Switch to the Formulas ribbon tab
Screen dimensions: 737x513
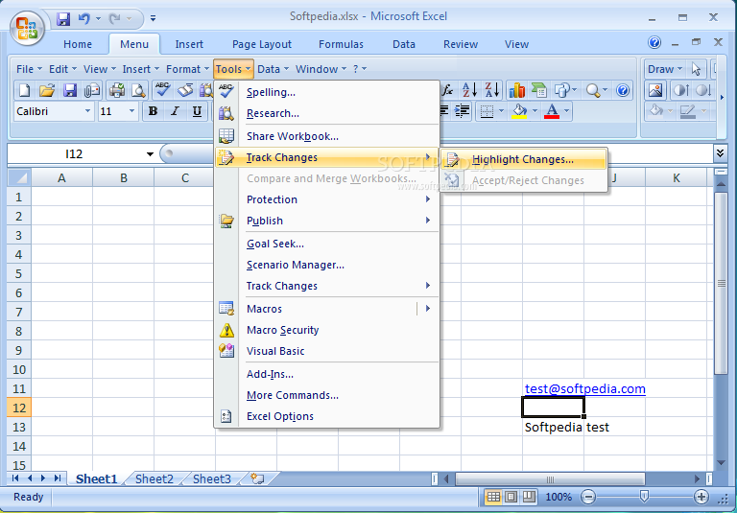pyautogui.click(x=341, y=44)
